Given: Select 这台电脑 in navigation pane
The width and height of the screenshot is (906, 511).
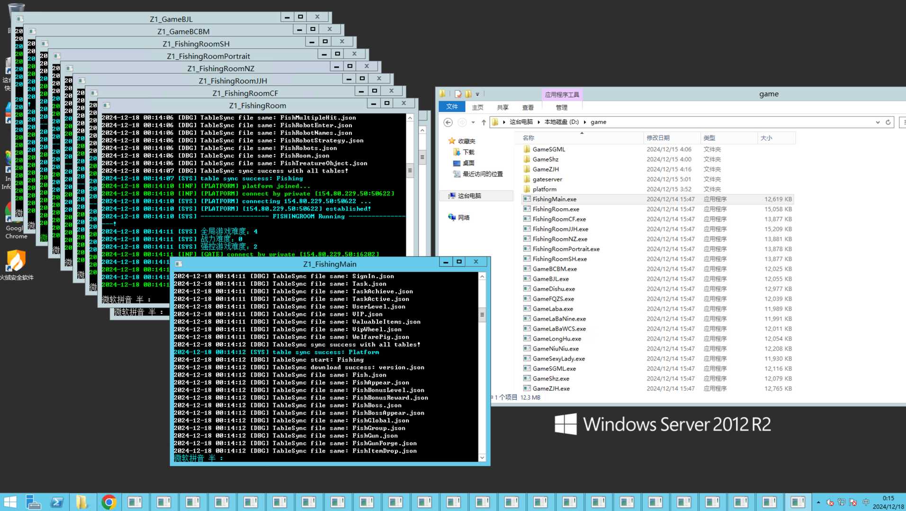Looking at the screenshot, I should click(469, 196).
